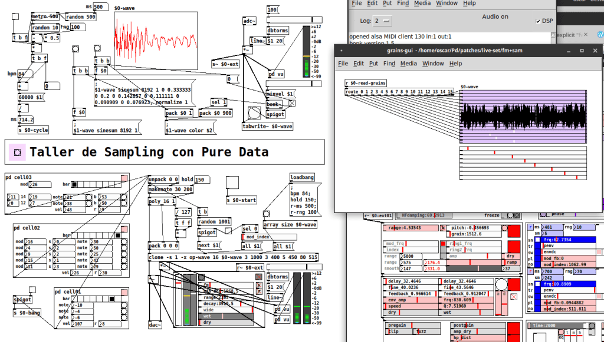Click the pink bang in pd cell03
The image size is (604, 342).
[x=124, y=178]
